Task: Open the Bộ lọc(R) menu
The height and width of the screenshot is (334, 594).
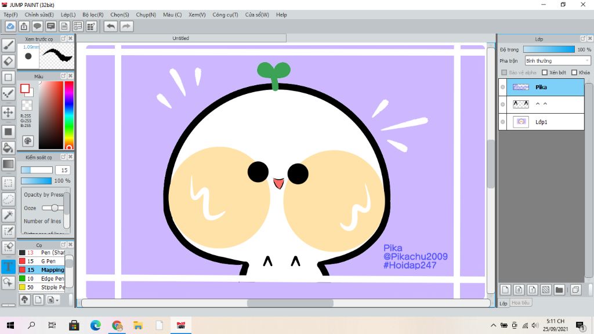Action: coord(93,14)
